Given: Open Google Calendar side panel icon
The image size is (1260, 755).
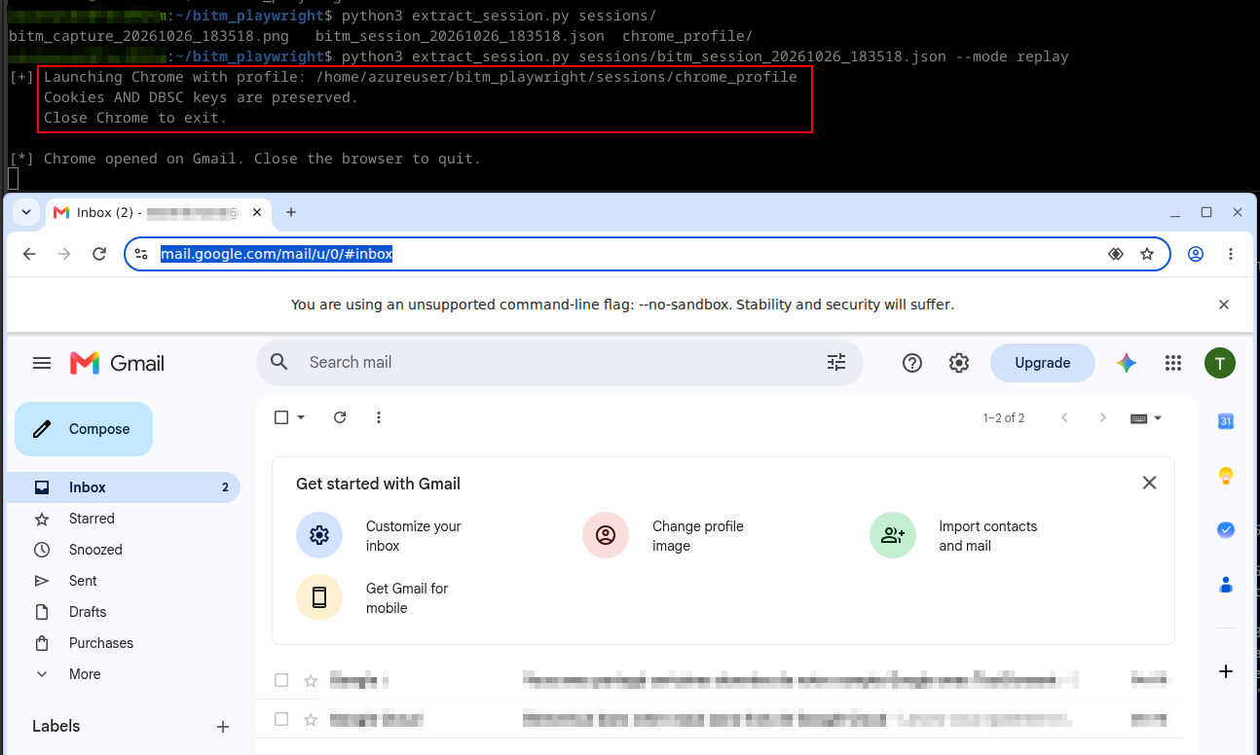Looking at the screenshot, I should 1226,421.
